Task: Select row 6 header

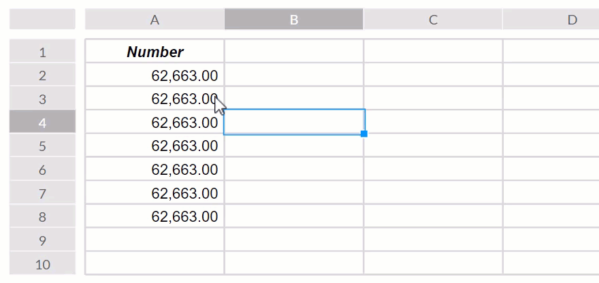Action: [x=42, y=170]
